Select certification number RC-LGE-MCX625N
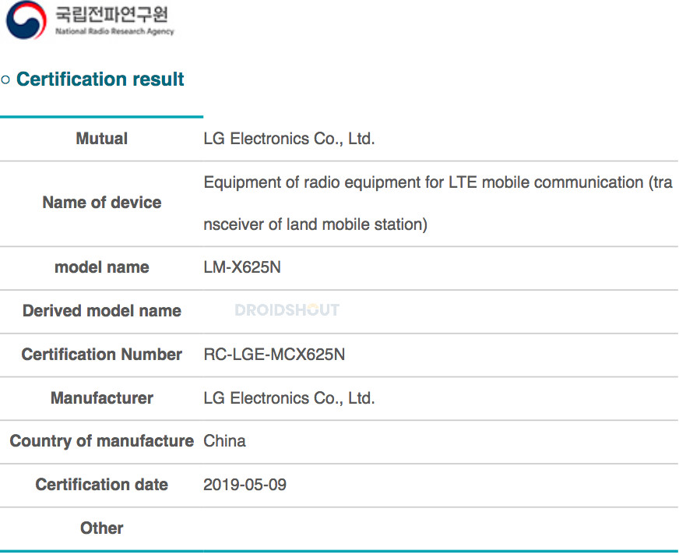The image size is (679, 558). pyautogui.click(x=274, y=355)
